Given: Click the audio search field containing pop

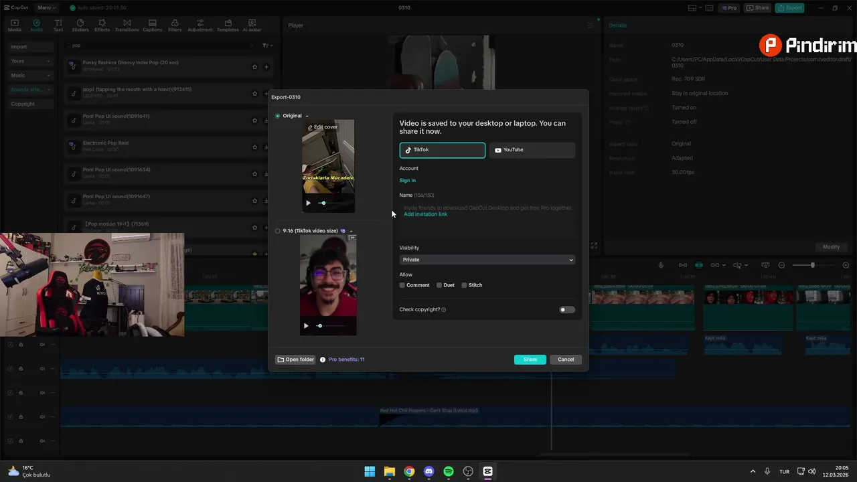Looking at the screenshot, I should [161, 46].
